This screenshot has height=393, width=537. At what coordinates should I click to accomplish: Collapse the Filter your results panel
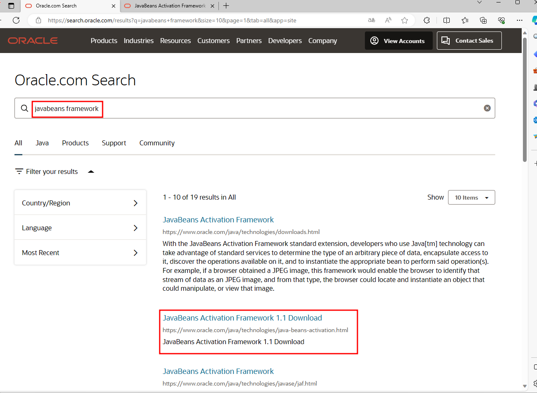click(91, 171)
